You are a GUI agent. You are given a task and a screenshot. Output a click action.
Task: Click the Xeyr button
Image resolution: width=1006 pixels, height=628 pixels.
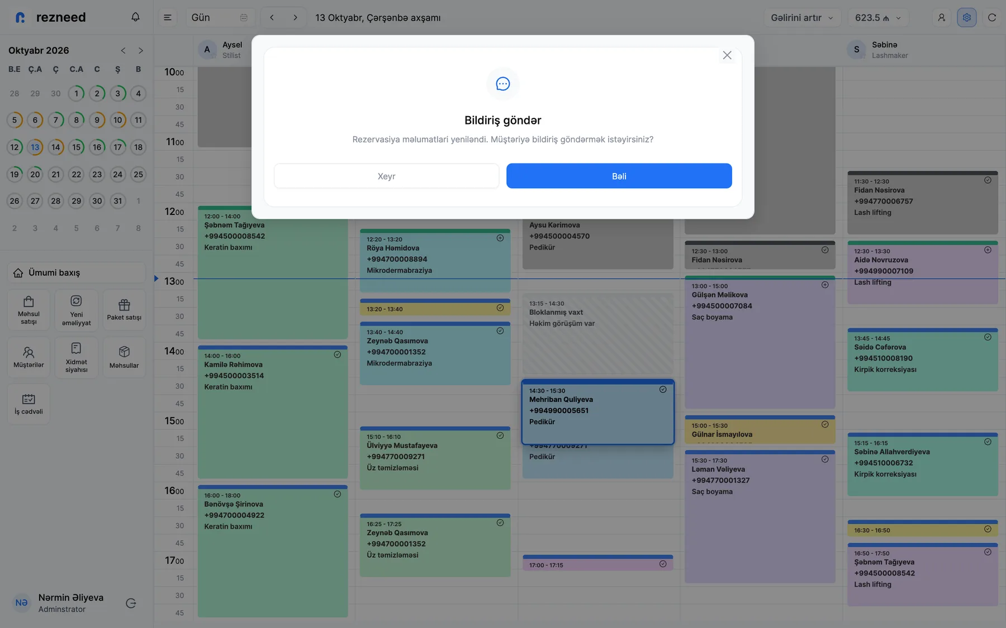coord(386,176)
